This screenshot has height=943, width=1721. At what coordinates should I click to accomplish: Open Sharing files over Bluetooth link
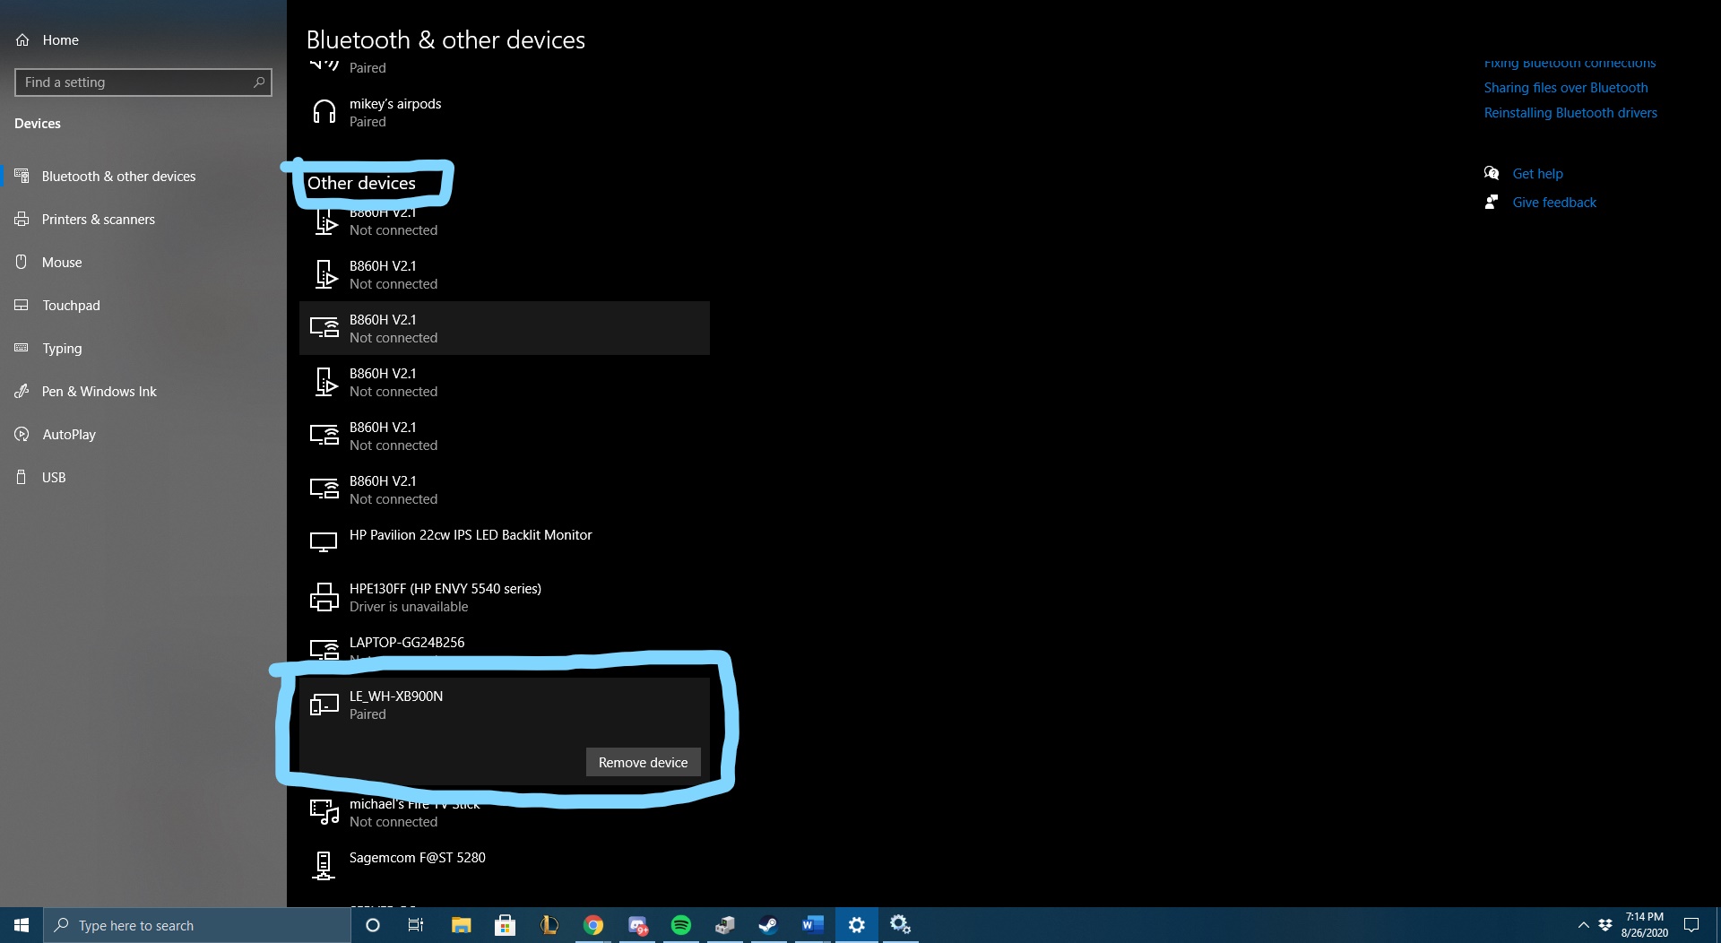click(x=1565, y=88)
